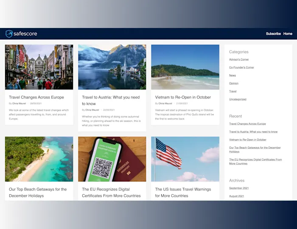The image size is (297, 229).
Task: Open recent post 'The EU Recognizes Digital Certificates' in sidebar
Action: click(255, 162)
